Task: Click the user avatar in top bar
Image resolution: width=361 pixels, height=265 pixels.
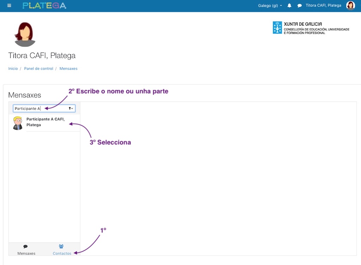Action: (350, 6)
